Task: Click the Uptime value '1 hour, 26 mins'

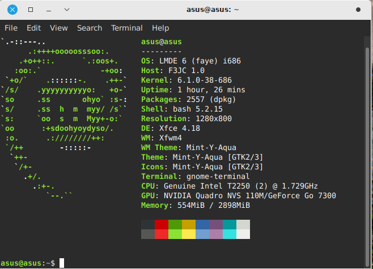Action: (x=211, y=90)
